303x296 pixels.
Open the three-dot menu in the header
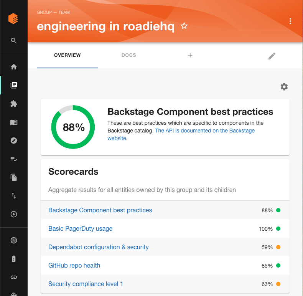pos(290,21)
